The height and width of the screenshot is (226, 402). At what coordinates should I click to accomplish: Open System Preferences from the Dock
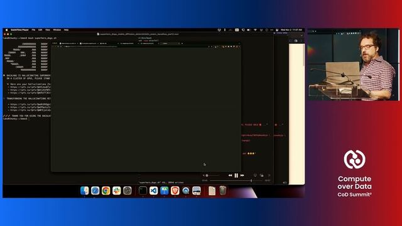pyautogui.click(x=128, y=191)
